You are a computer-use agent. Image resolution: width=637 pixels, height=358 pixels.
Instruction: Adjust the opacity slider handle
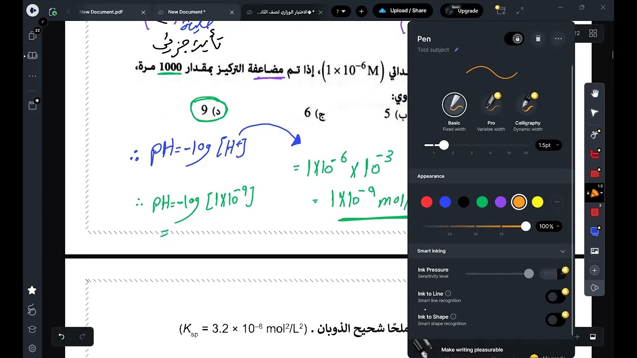[x=526, y=226]
